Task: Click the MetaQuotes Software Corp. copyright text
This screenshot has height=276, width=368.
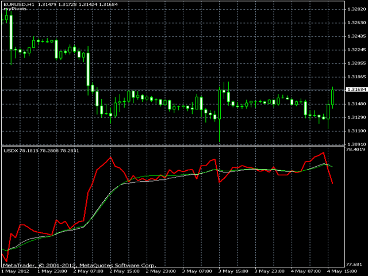Action: click(118, 265)
